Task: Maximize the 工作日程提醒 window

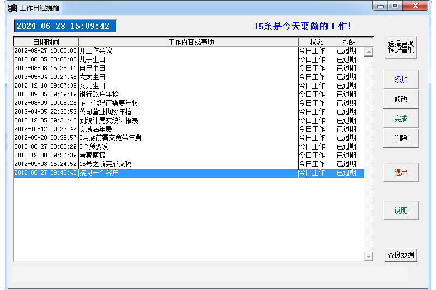Action: coord(395,6)
